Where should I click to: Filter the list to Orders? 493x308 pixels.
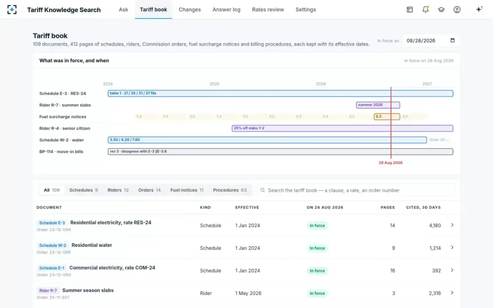tap(150, 190)
